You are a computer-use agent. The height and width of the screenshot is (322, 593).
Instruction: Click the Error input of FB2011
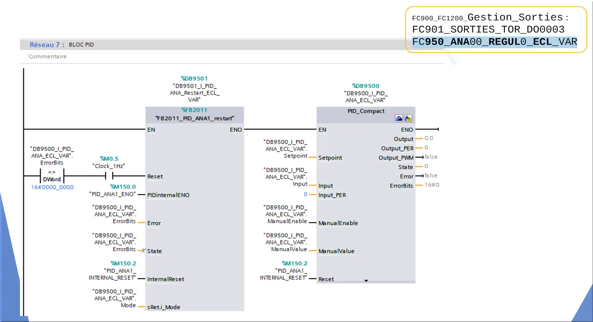tap(154, 223)
